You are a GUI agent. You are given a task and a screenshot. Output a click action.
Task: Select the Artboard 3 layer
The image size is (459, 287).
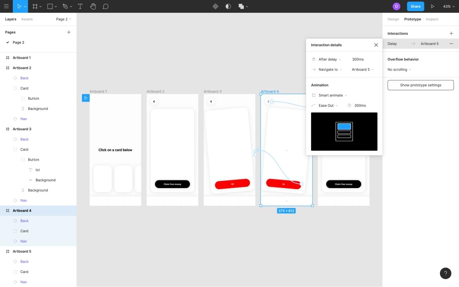click(x=22, y=129)
